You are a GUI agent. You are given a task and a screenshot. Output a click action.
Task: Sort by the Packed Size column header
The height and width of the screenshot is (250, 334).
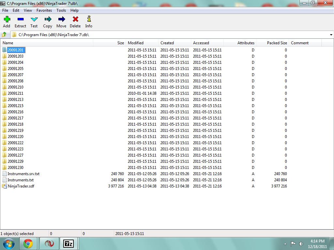click(x=272, y=43)
